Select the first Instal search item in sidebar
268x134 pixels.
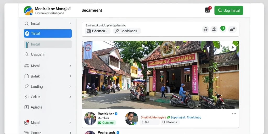pyautogui.click(x=48, y=23)
